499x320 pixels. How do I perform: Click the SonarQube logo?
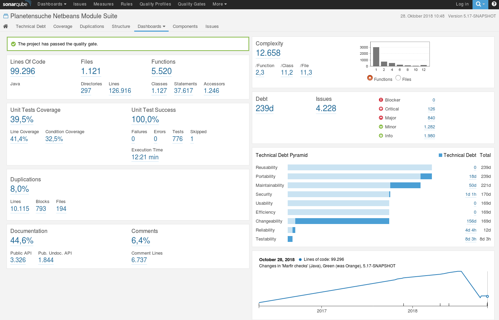coord(17,4)
